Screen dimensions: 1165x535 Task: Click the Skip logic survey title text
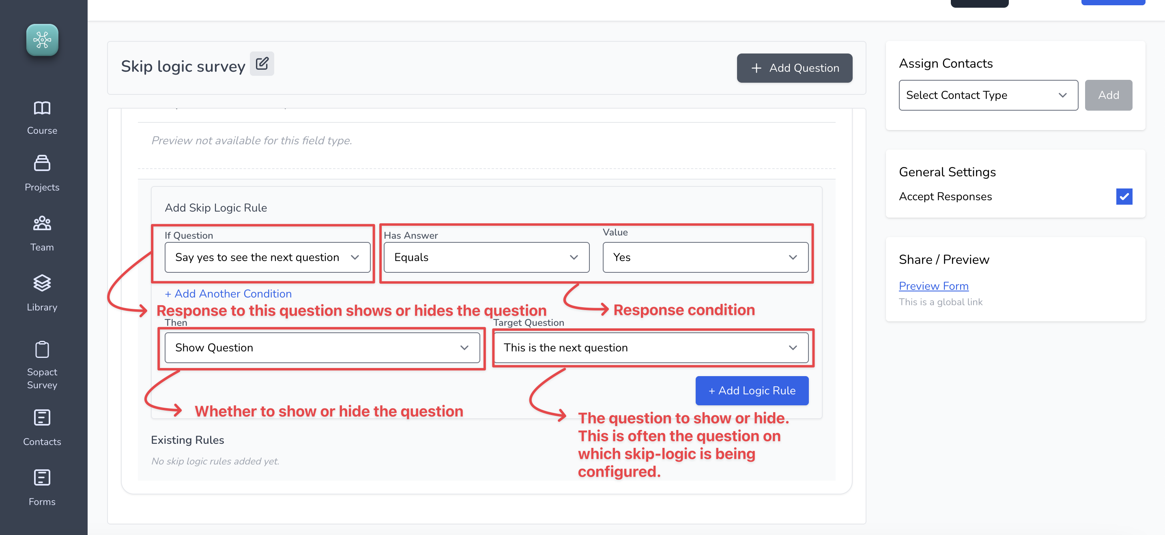(x=183, y=66)
